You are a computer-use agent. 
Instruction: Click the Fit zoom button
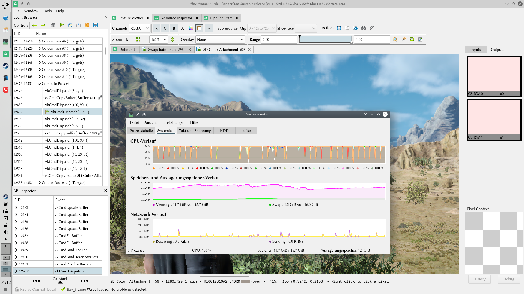tap(141, 39)
